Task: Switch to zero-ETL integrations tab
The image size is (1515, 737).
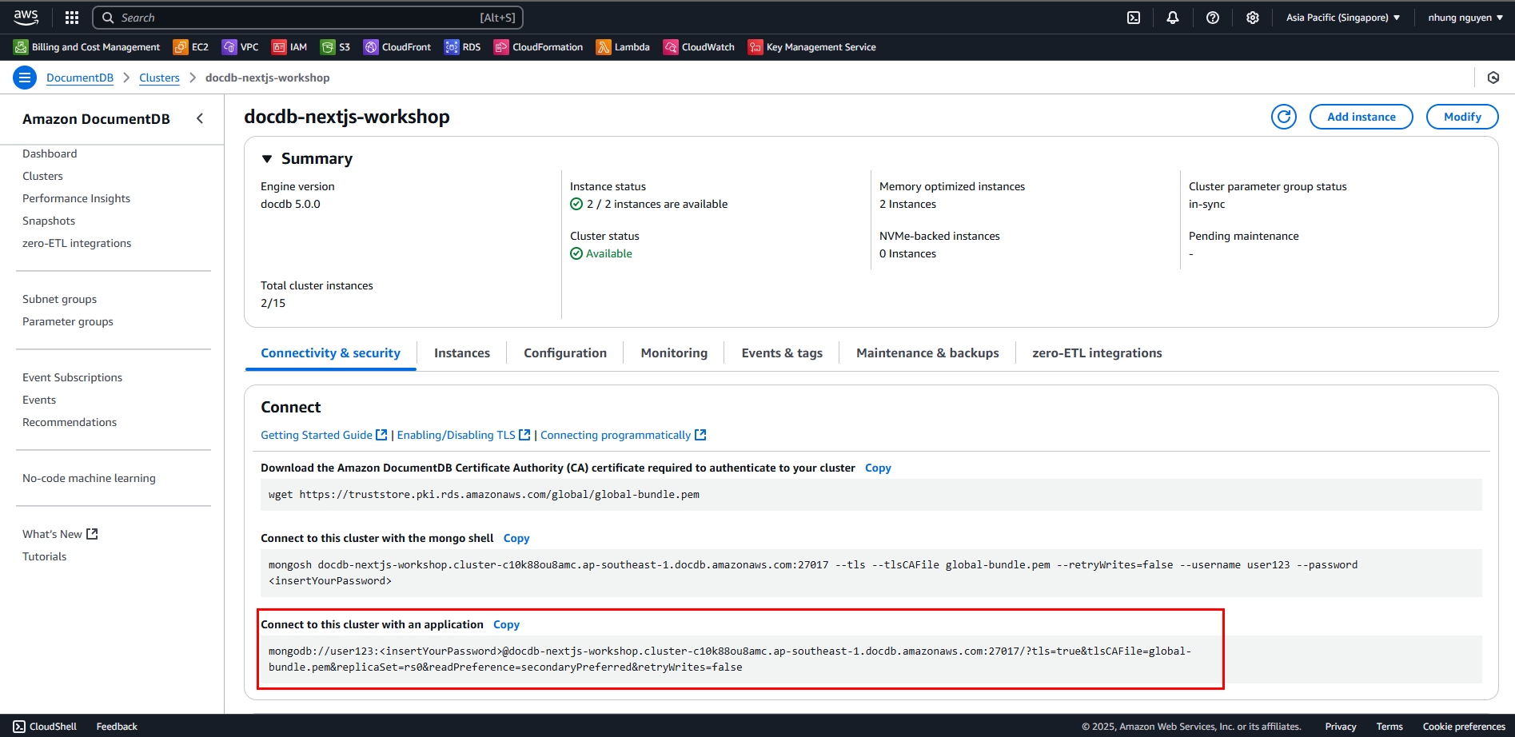Action: point(1097,353)
